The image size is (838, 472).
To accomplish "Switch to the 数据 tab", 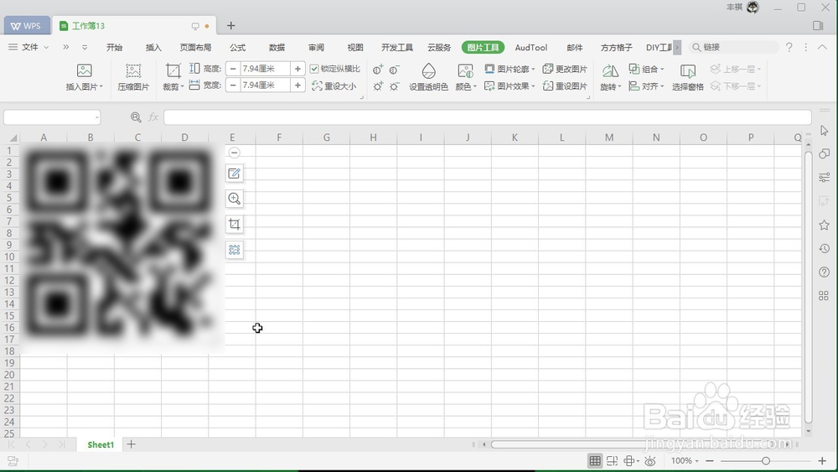I will [x=277, y=48].
